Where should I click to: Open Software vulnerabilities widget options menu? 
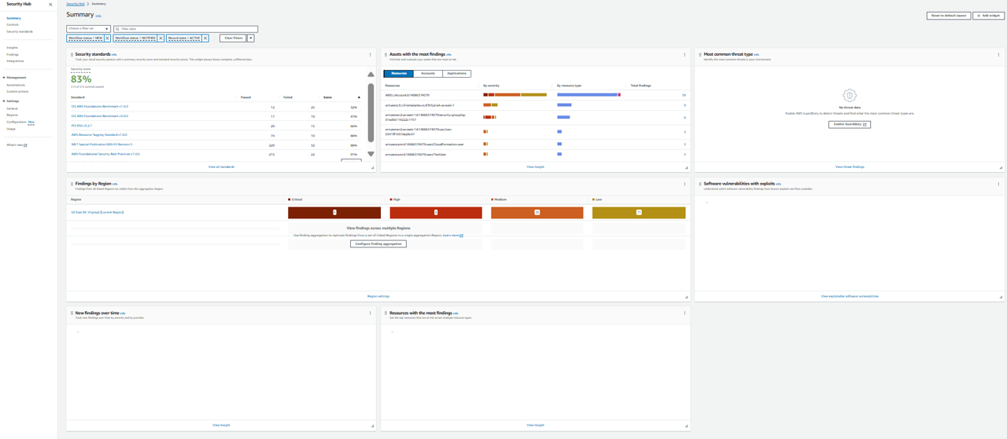[998, 184]
